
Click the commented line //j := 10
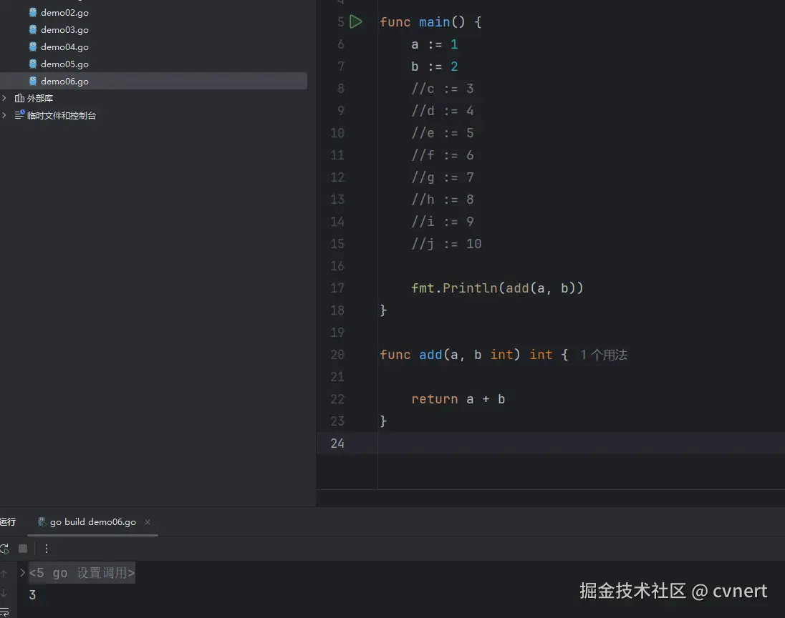(446, 244)
